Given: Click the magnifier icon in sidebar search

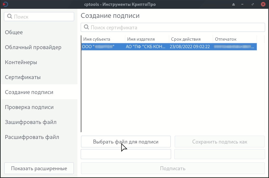Looking at the screenshot, I should [10, 17].
